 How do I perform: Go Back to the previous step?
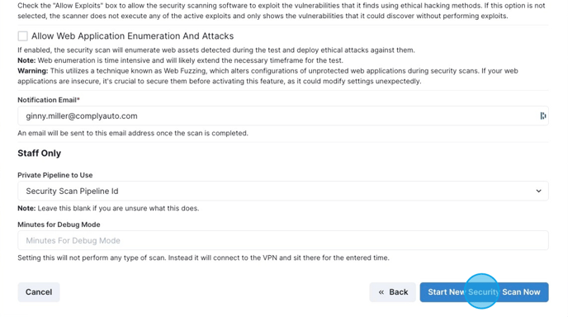click(393, 292)
